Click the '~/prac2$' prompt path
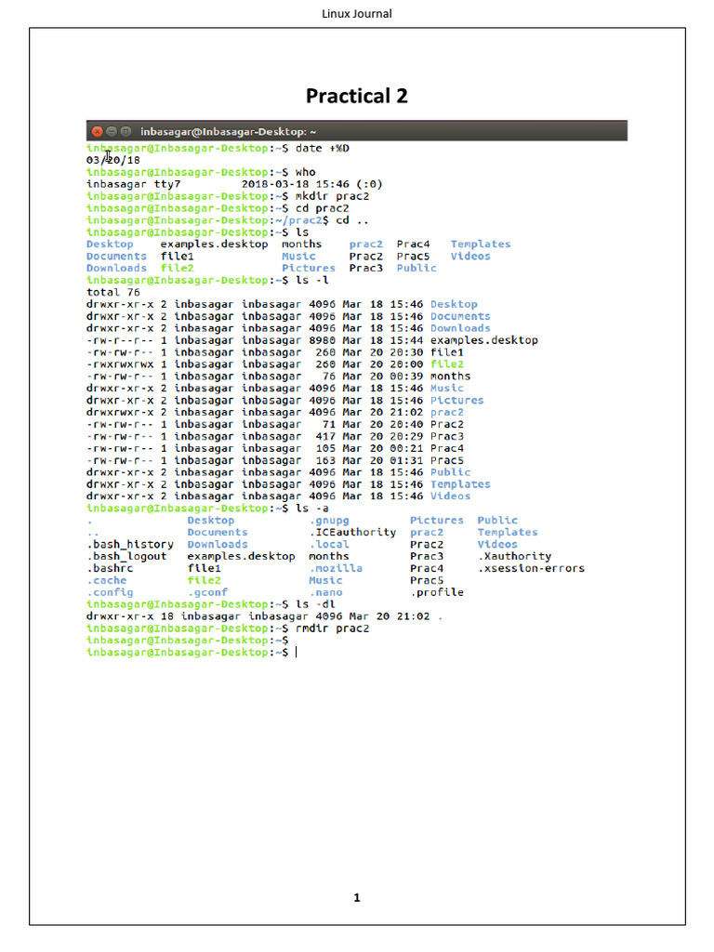 (x=302, y=220)
